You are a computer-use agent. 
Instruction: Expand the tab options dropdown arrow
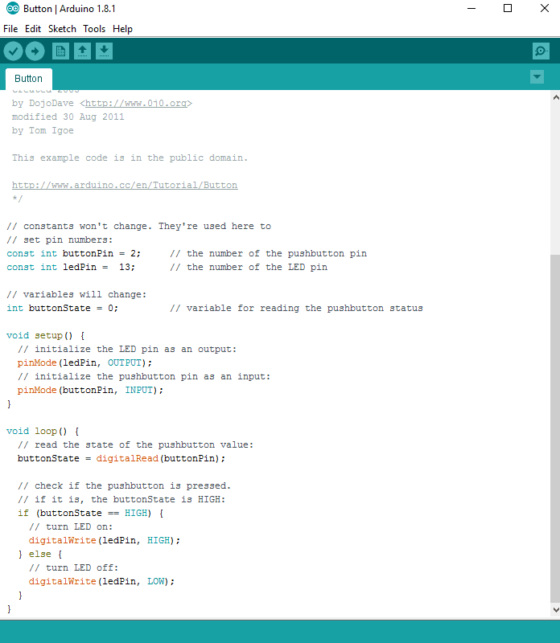click(x=537, y=76)
